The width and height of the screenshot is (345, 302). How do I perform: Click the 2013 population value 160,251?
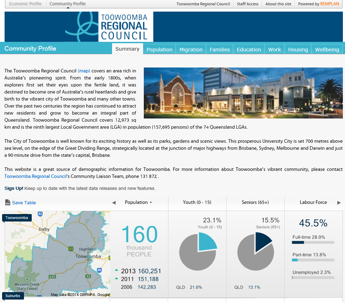pyautogui.click(x=149, y=271)
